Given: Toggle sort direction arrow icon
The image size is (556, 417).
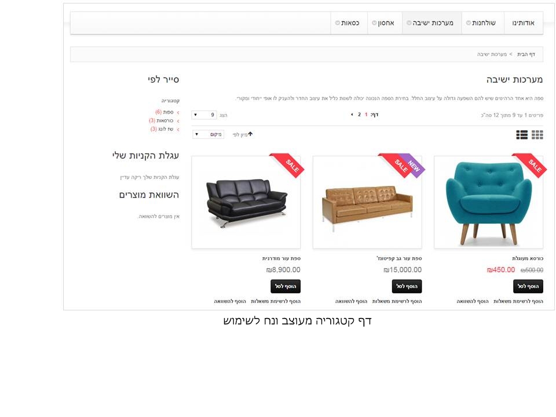Looking at the screenshot, I should [x=250, y=134].
